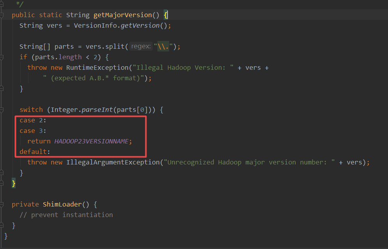
Task: Click parts[0] inside parseInt
Action: [x=132, y=109]
